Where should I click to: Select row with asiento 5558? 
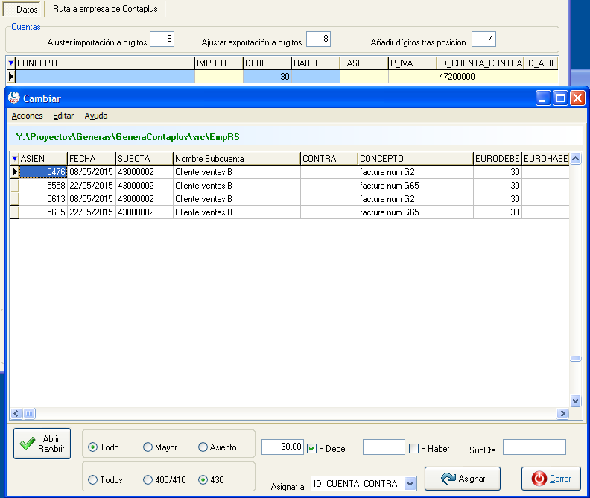pos(289,186)
